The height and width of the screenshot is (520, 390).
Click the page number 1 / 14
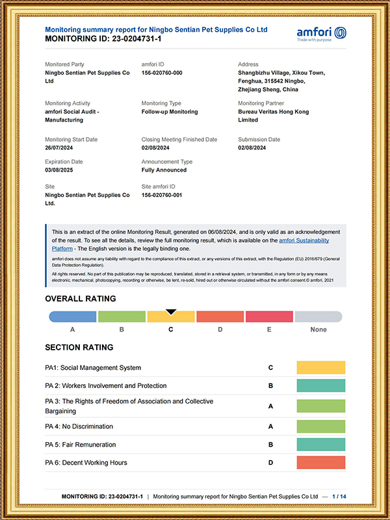point(339,497)
